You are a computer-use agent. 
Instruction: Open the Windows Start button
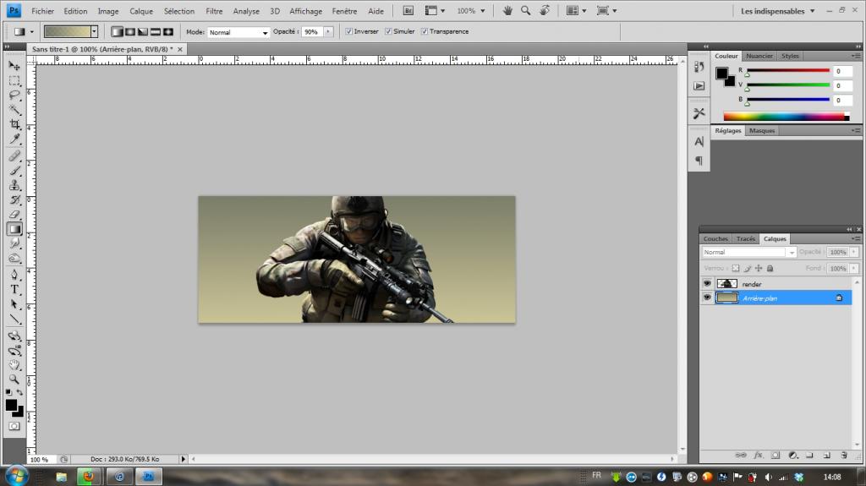pos(17,476)
